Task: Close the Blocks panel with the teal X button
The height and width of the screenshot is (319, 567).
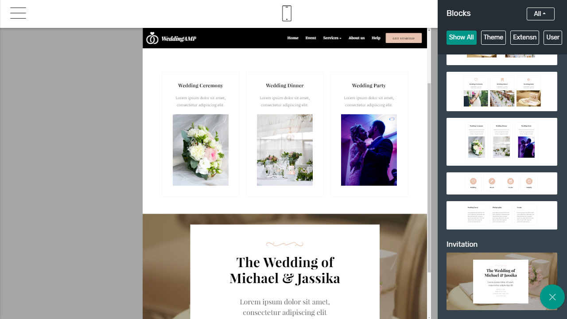Action: pyautogui.click(x=552, y=297)
